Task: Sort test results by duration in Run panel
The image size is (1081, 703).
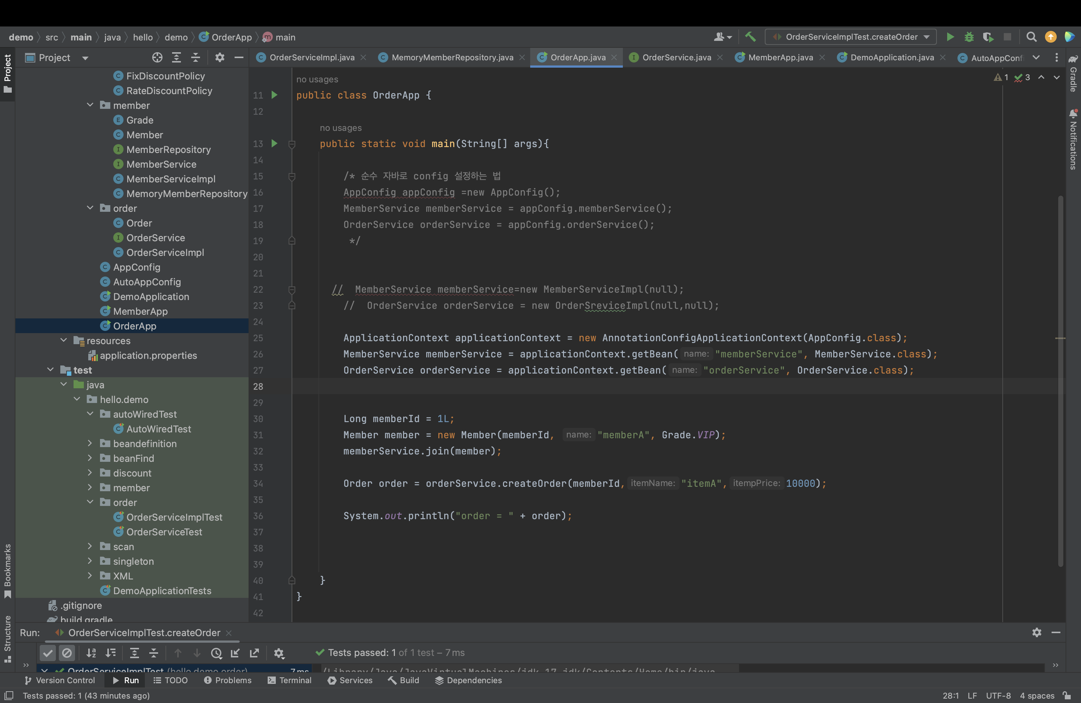Action: (x=110, y=653)
